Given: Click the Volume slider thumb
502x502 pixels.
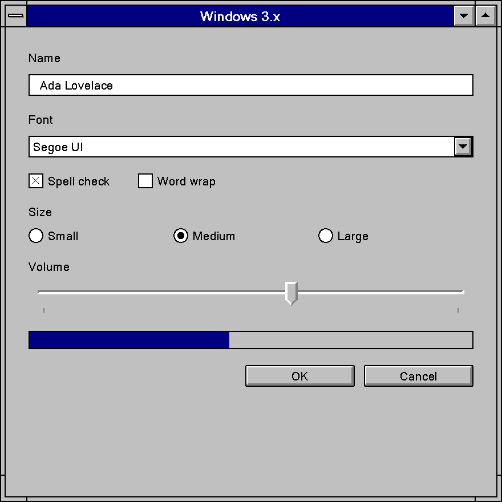Looking at the screenshot, I should pos(292,293).
